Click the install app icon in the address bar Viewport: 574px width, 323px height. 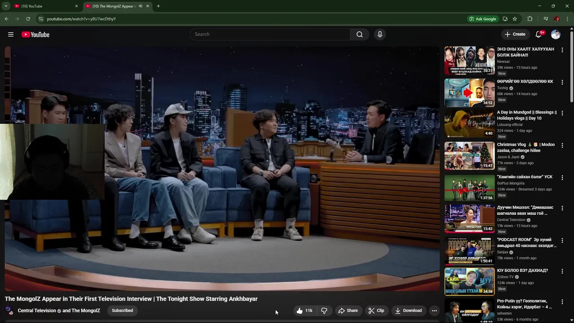[x=505, y=19]
